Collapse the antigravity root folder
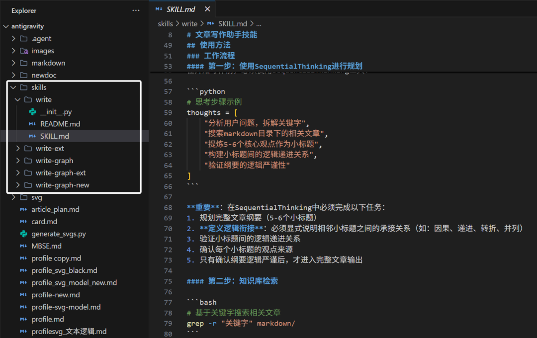 (x=6, y=26)
